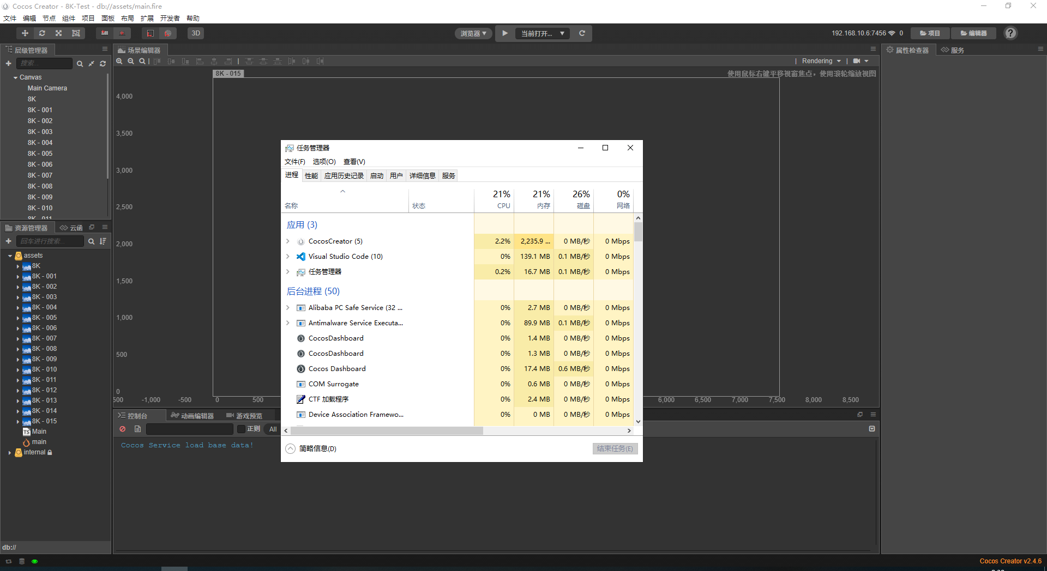Screen dimensions: 1047x571
Task: Select the Main script asset
Action: 34,432
